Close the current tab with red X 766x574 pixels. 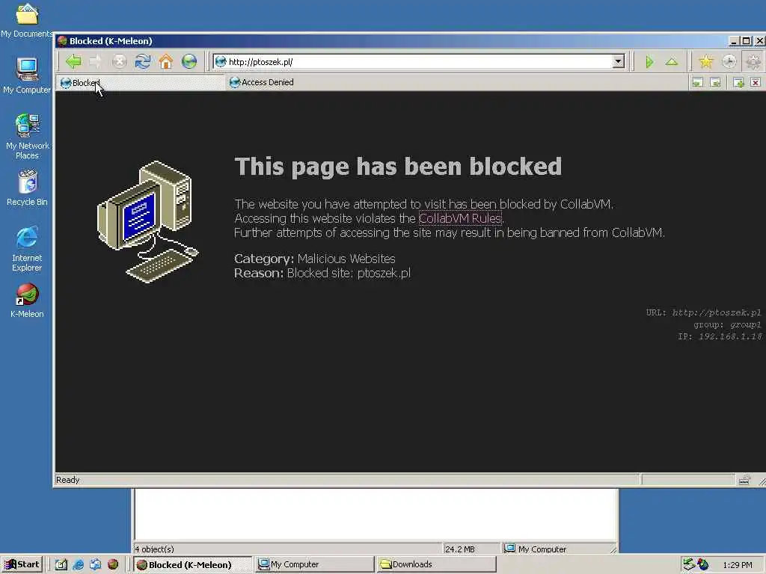point(756,82)
